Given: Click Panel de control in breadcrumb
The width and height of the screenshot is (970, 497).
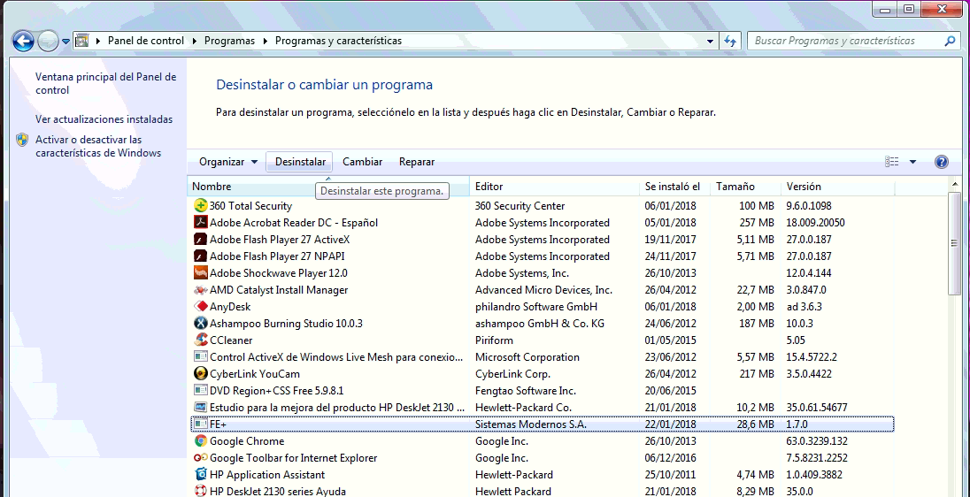Looking at the screenshot, I should 146,41.
